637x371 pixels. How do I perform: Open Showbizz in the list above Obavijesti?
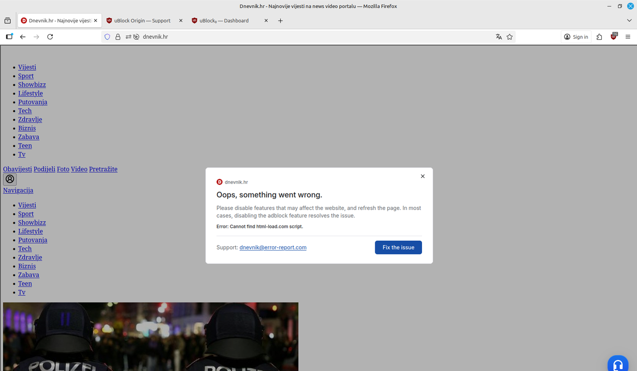pos(32,85)
